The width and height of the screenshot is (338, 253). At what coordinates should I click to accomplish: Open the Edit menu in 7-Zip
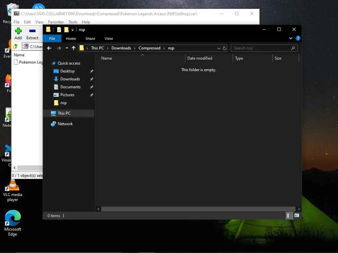point(27,22)
